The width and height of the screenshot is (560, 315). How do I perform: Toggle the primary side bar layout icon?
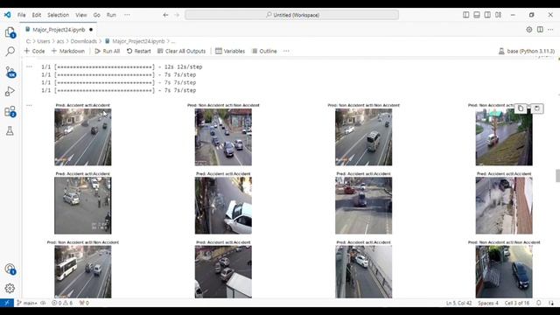pyautogui.click(x=466, y=15)
